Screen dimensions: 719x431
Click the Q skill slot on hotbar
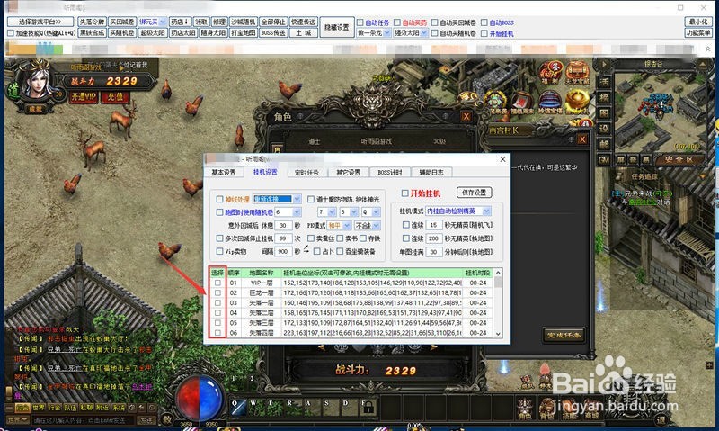(238, 406)
